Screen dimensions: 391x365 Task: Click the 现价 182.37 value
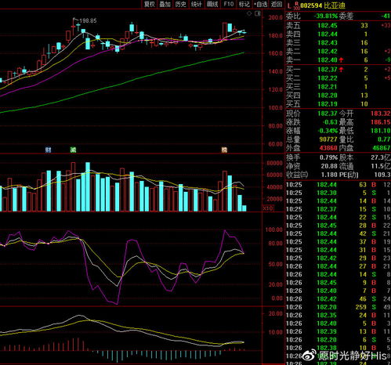coord(328,114)
